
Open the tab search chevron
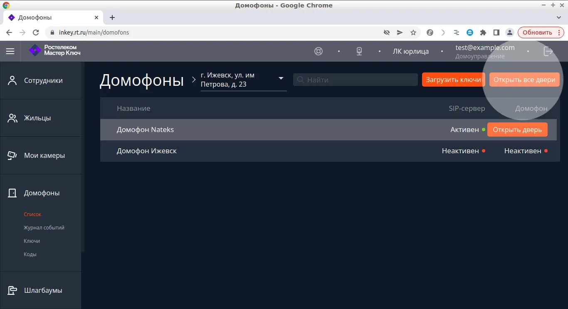pos(559,17)
